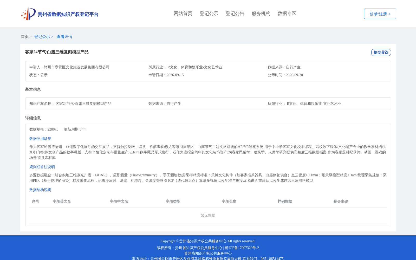Open 贵州省数据知识产权登记平台 site title

(68, 14)
